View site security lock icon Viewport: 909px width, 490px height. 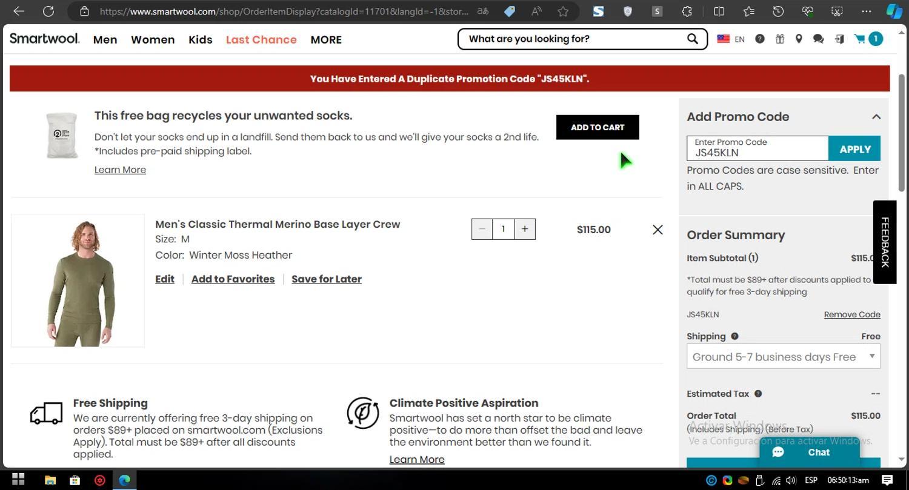[85, 11]
